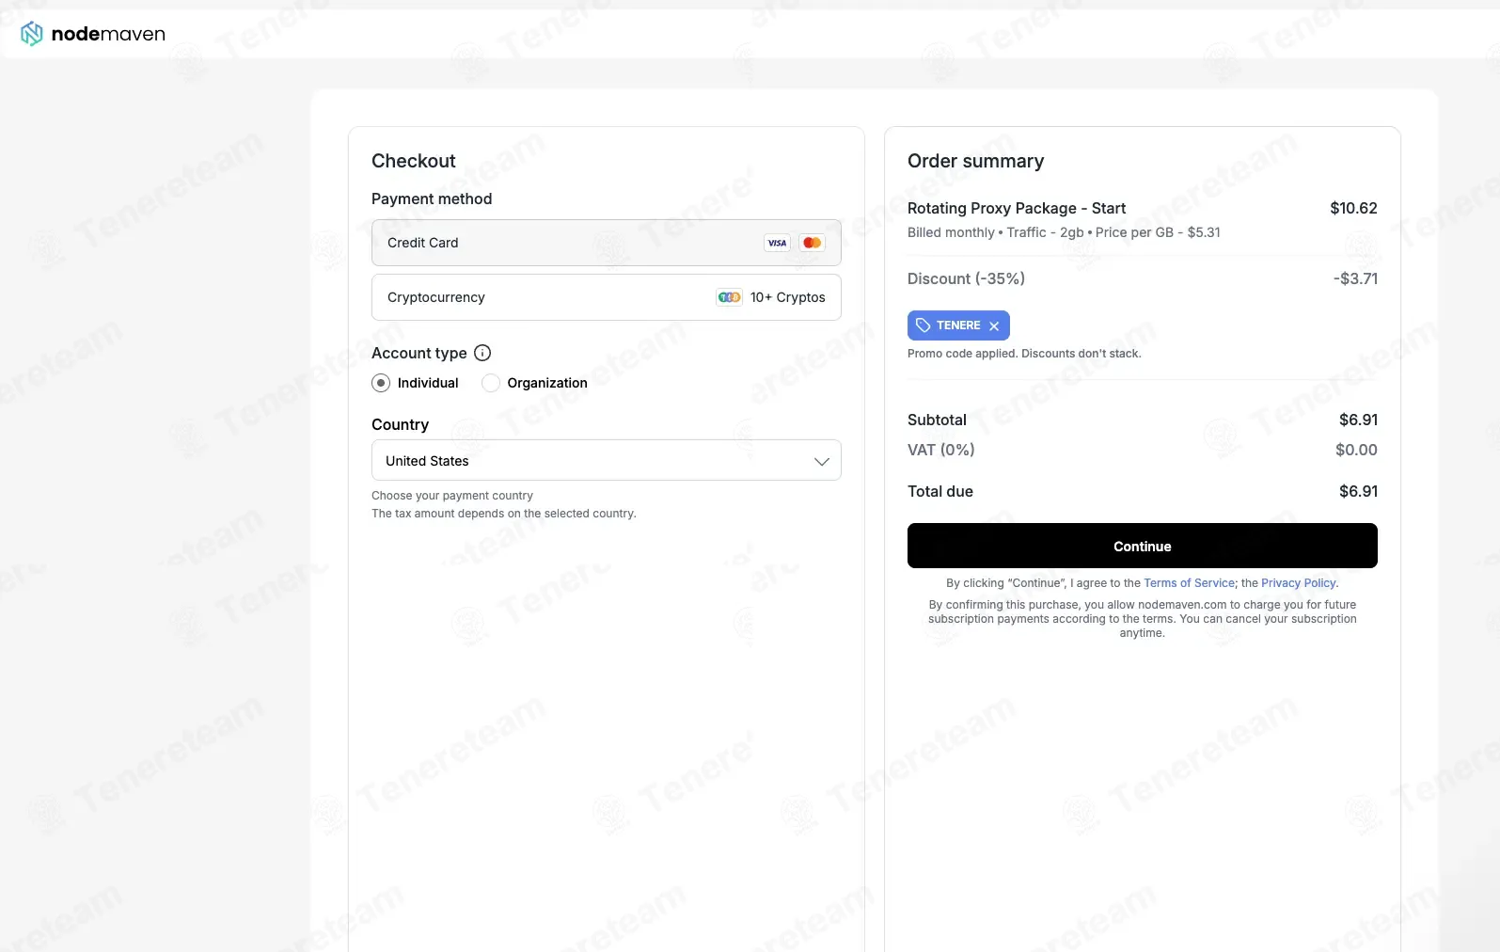Choose Cryptocurrency payment method
This screenshot has height=952, width=1500.
(x=607, y=297)
